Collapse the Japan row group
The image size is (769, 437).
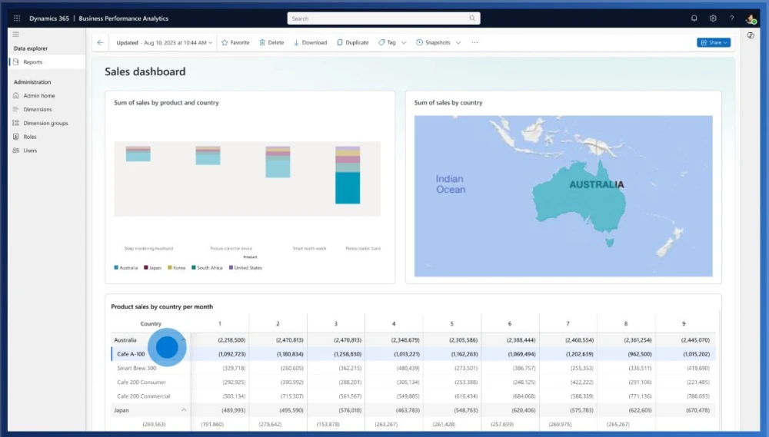coord(184,410)
